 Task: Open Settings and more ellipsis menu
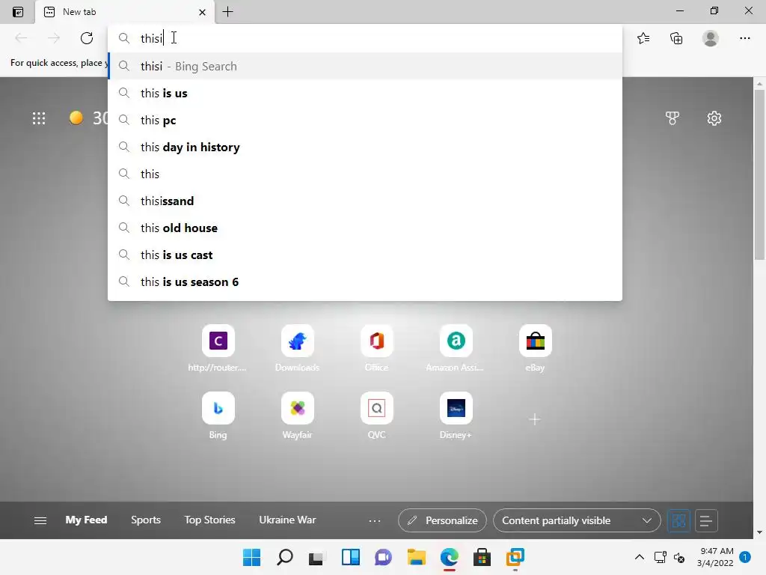tap(744, 38)
